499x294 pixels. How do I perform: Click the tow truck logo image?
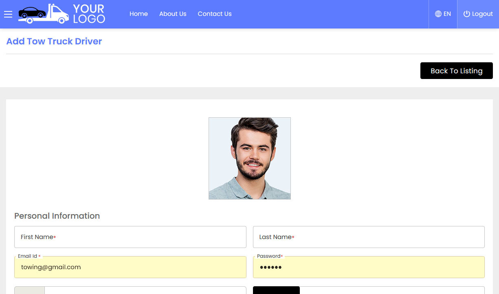pos(44,14)
